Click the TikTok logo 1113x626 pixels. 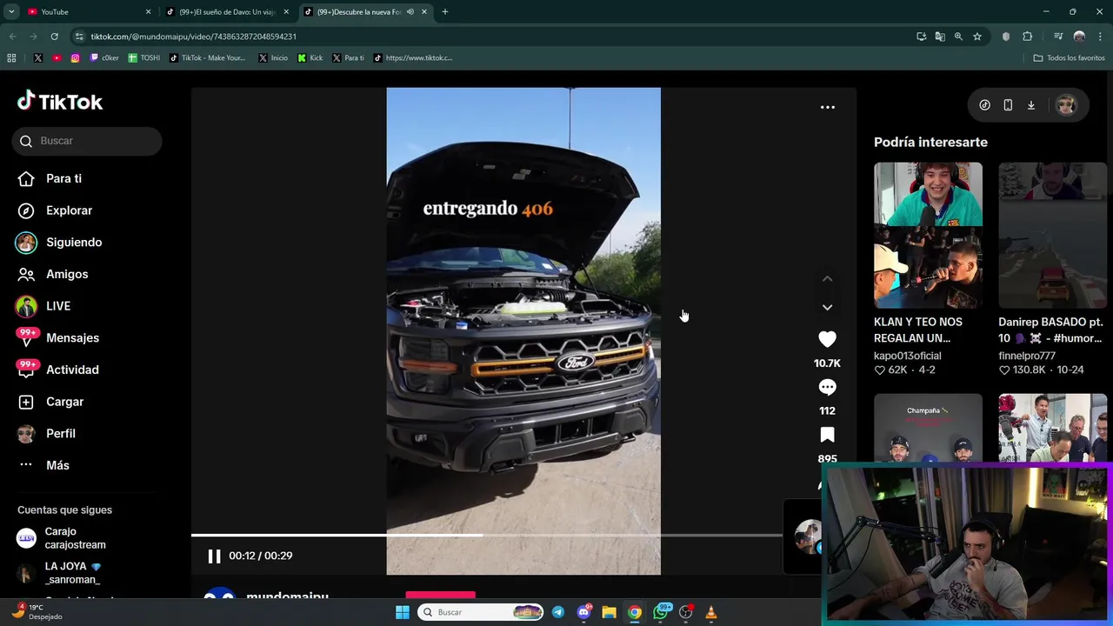pyautogui.click(x=60, y=102)
